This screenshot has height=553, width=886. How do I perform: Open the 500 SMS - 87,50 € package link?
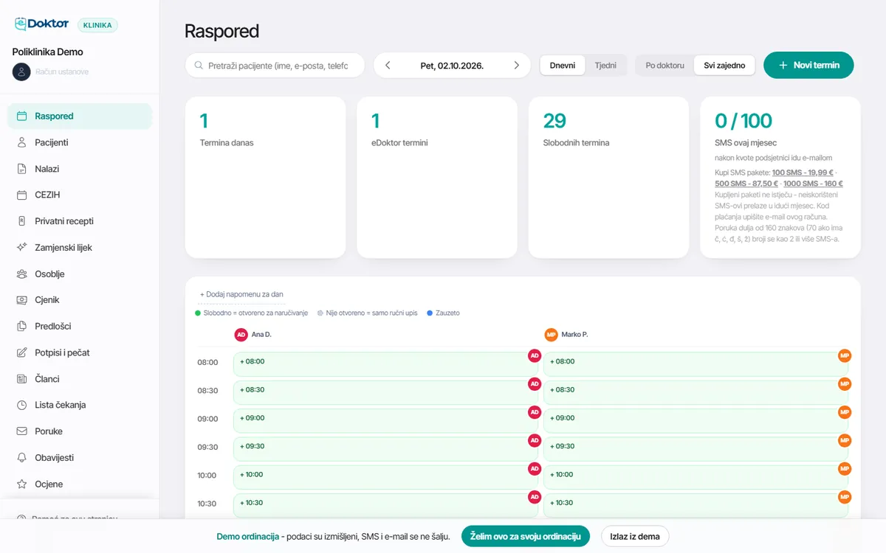(x=745, y=184)
